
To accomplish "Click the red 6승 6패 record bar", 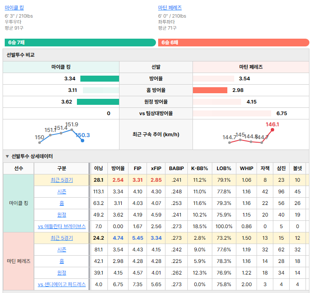I will [234, 43].
